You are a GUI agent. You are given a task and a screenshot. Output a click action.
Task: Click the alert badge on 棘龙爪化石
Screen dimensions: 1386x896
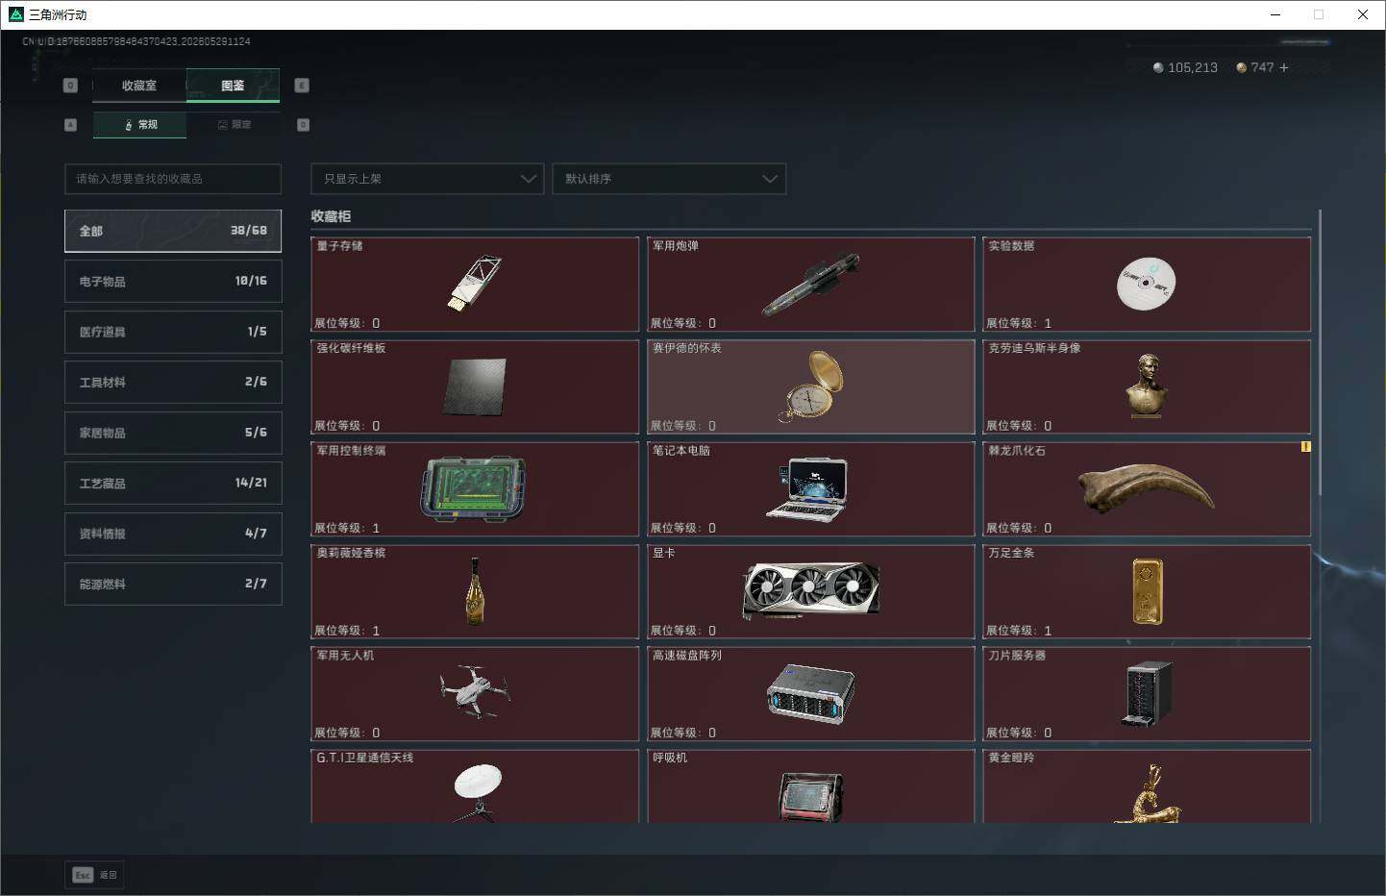click(x=1305, y=447)
